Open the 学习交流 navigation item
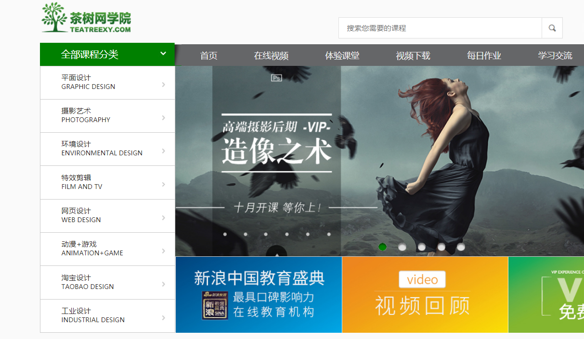 [x=555, y=55]
